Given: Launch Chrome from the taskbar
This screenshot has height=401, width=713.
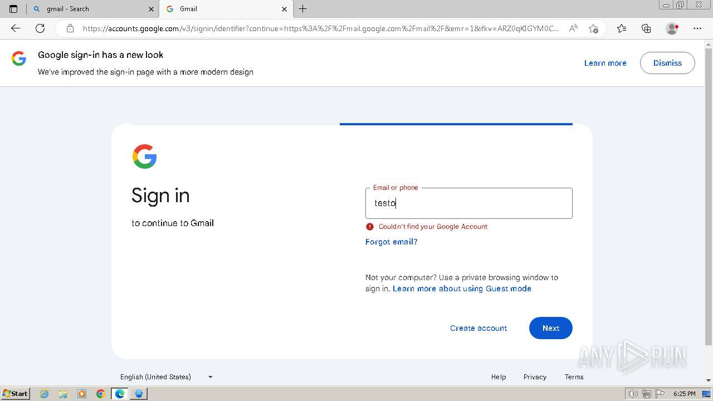Looking at the screenshot, I should (x=100, y=394).
